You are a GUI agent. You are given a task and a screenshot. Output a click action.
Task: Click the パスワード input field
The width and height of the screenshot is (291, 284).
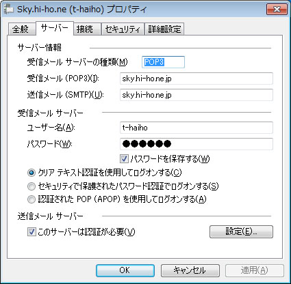click(197, 144)
